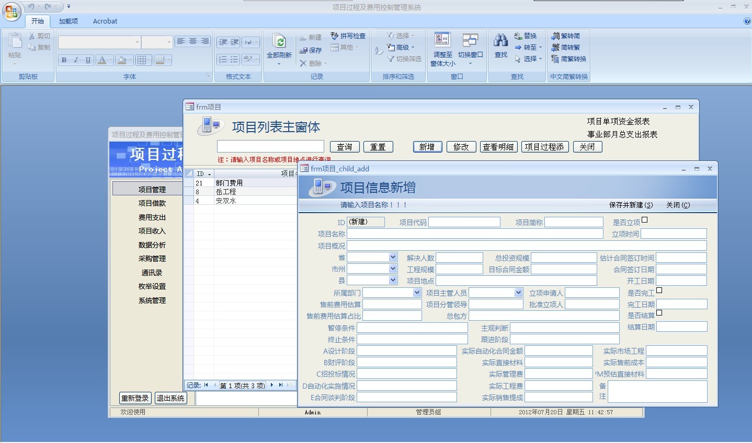
Task: Select the 岳工程 row in project list
Action: pyautogui.click(x=241, y=192)
